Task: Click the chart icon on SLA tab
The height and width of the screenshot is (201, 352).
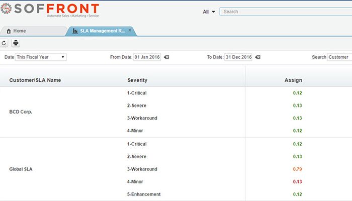Action: pos(75,31)
